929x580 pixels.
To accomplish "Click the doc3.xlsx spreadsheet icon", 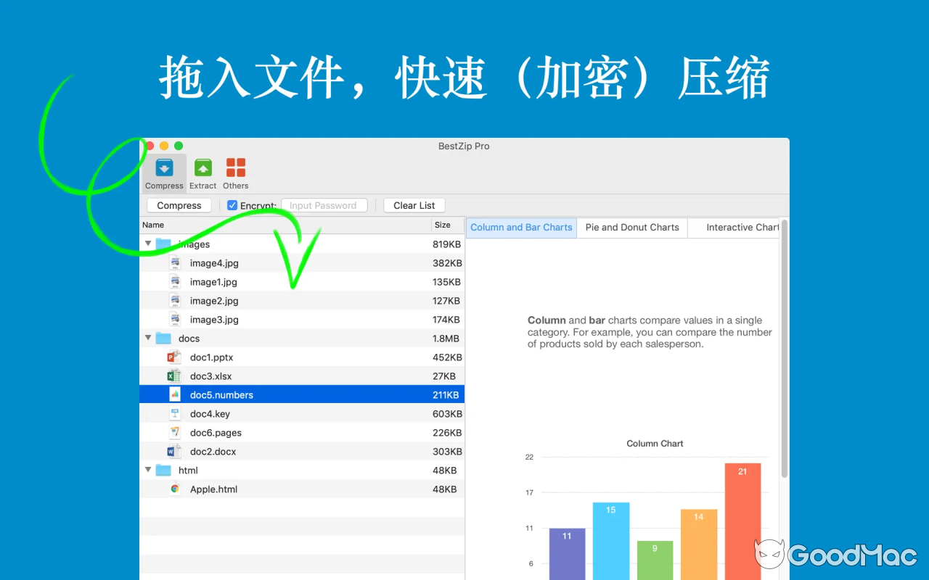I will (x=174, y=376).
